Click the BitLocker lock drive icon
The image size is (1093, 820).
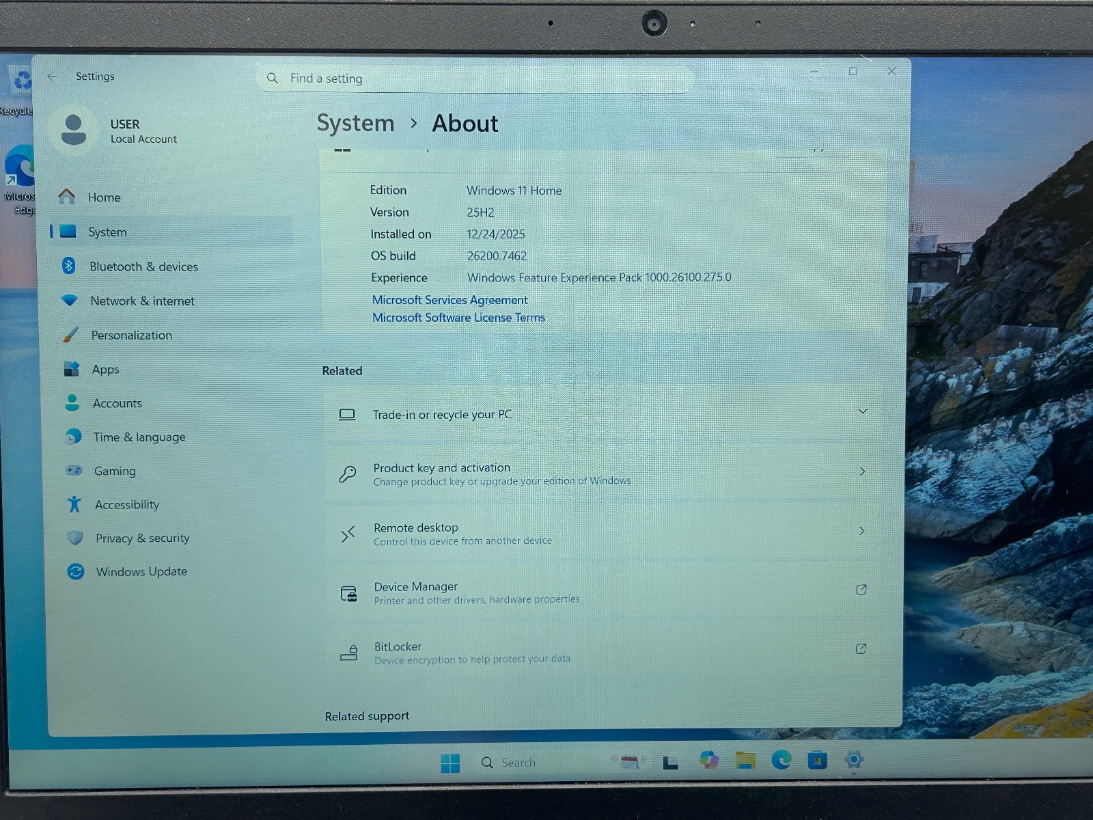(x=349, y=653)
